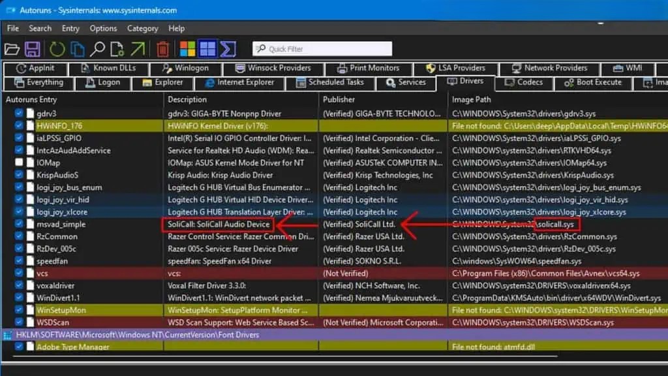Click the green Jump to Entry arrow

[x=138, y=49]
